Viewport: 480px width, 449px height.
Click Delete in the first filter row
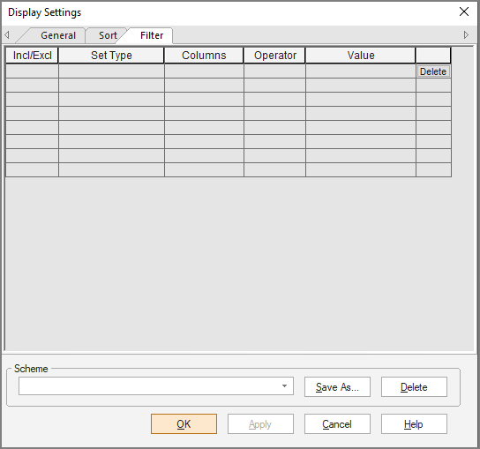tap(433, 71)
